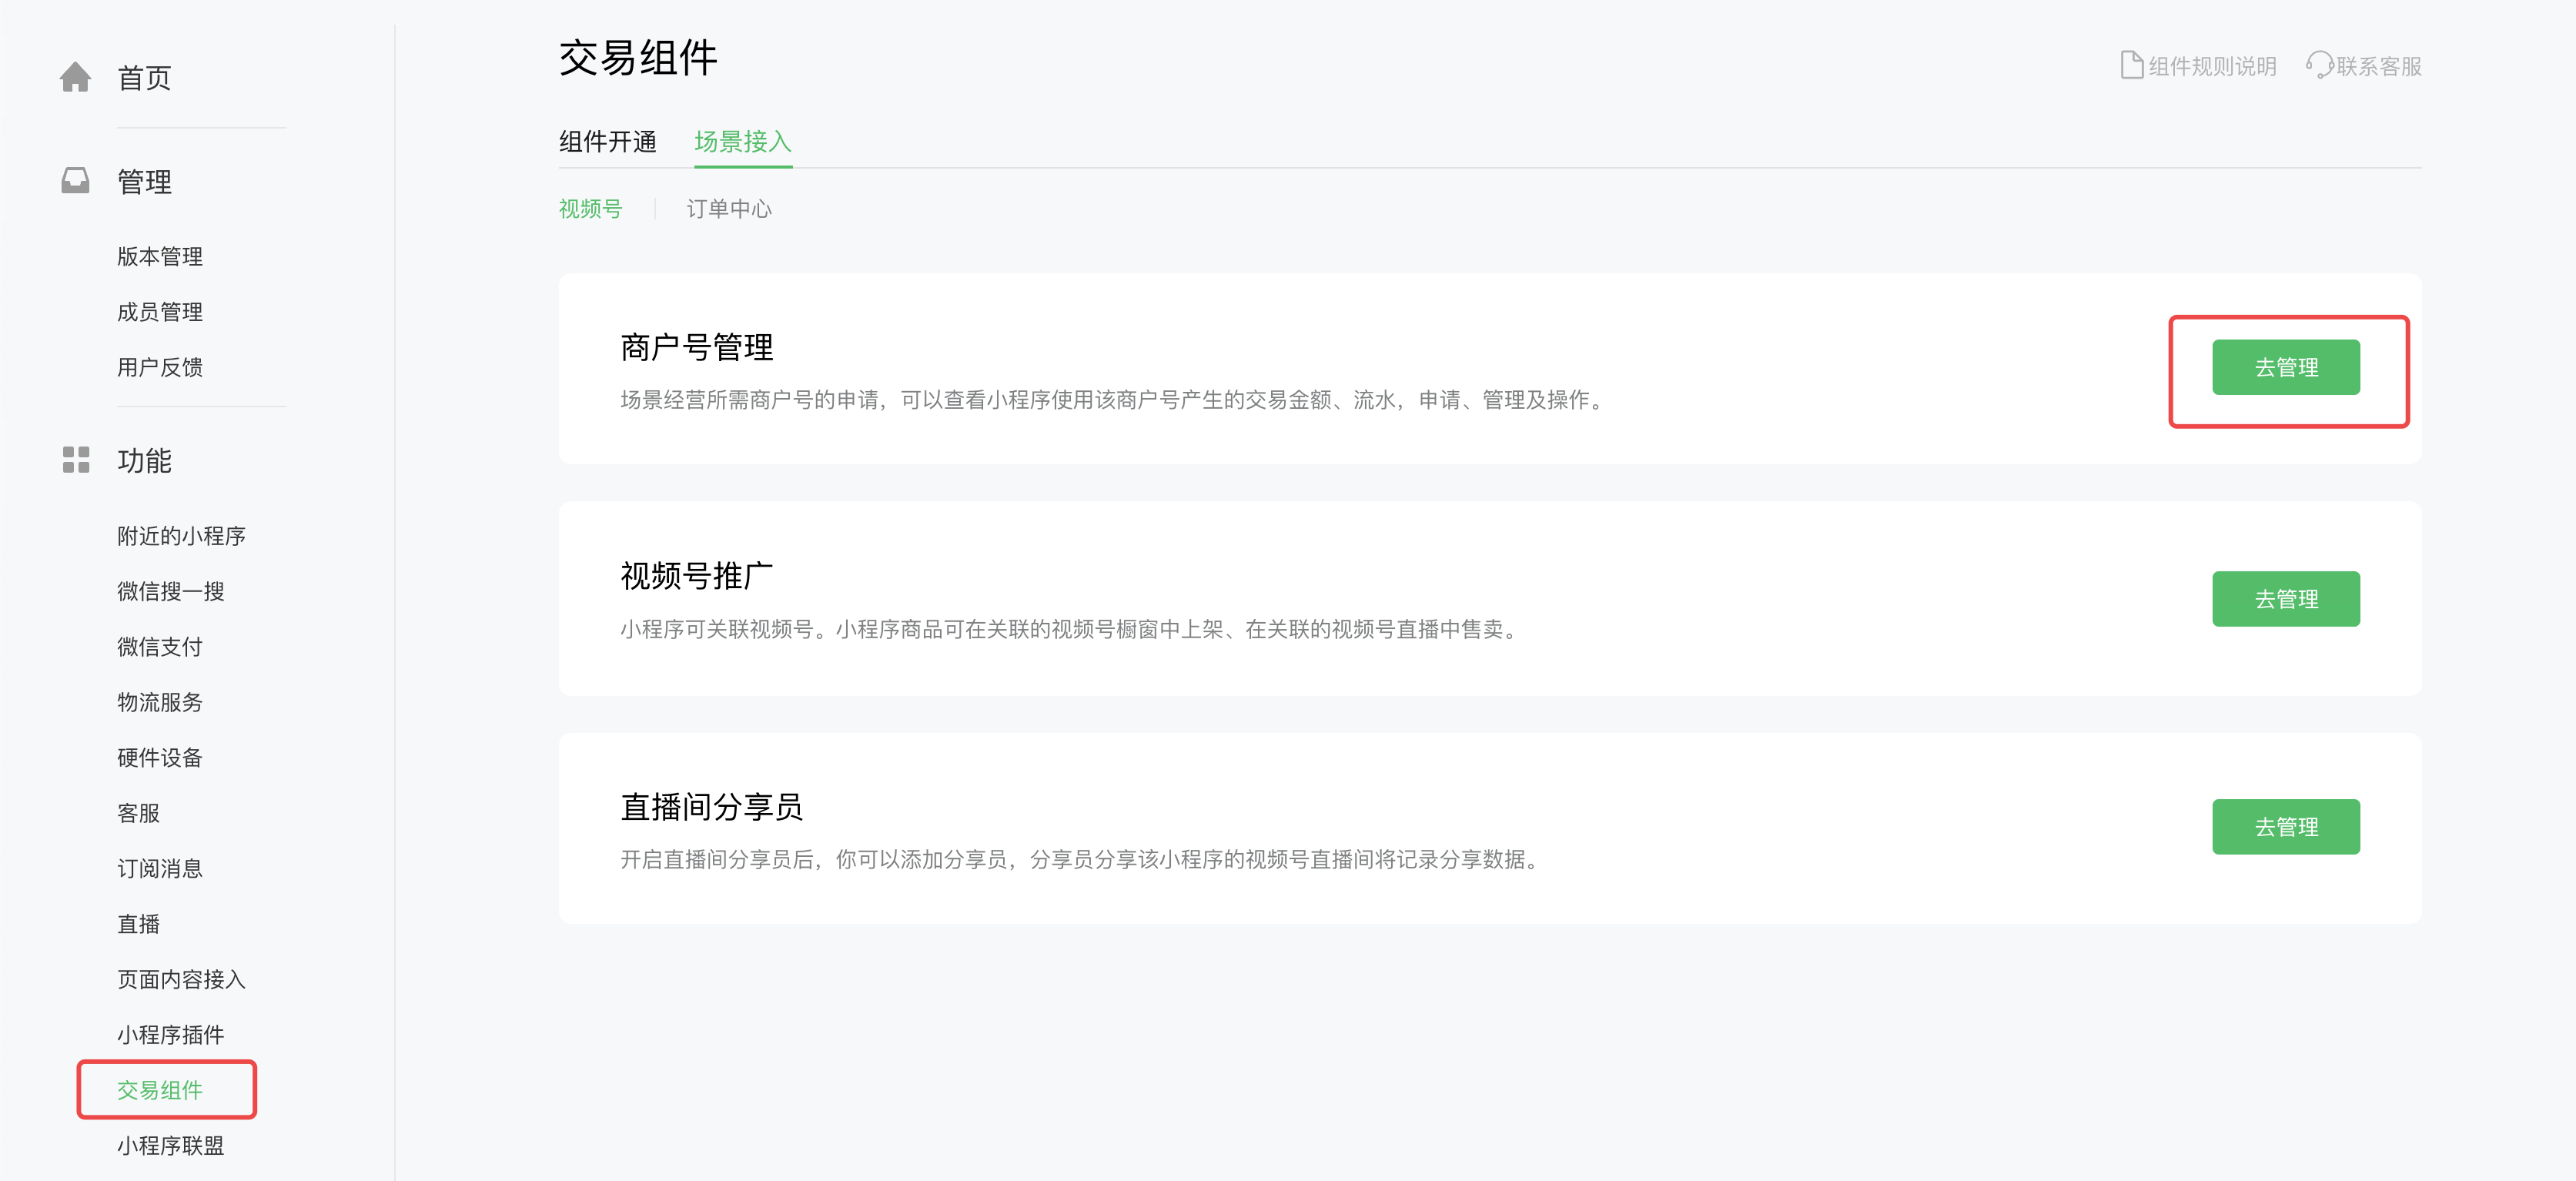Select 交易组件 in the sidebar
The image size is (2576, 1181).
pos(160,1090)
